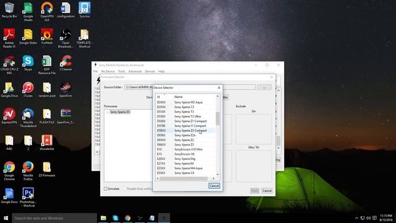This screenshot has width=396, height=223.
Task: Open the random post file icon
Action: pos(47,90)
